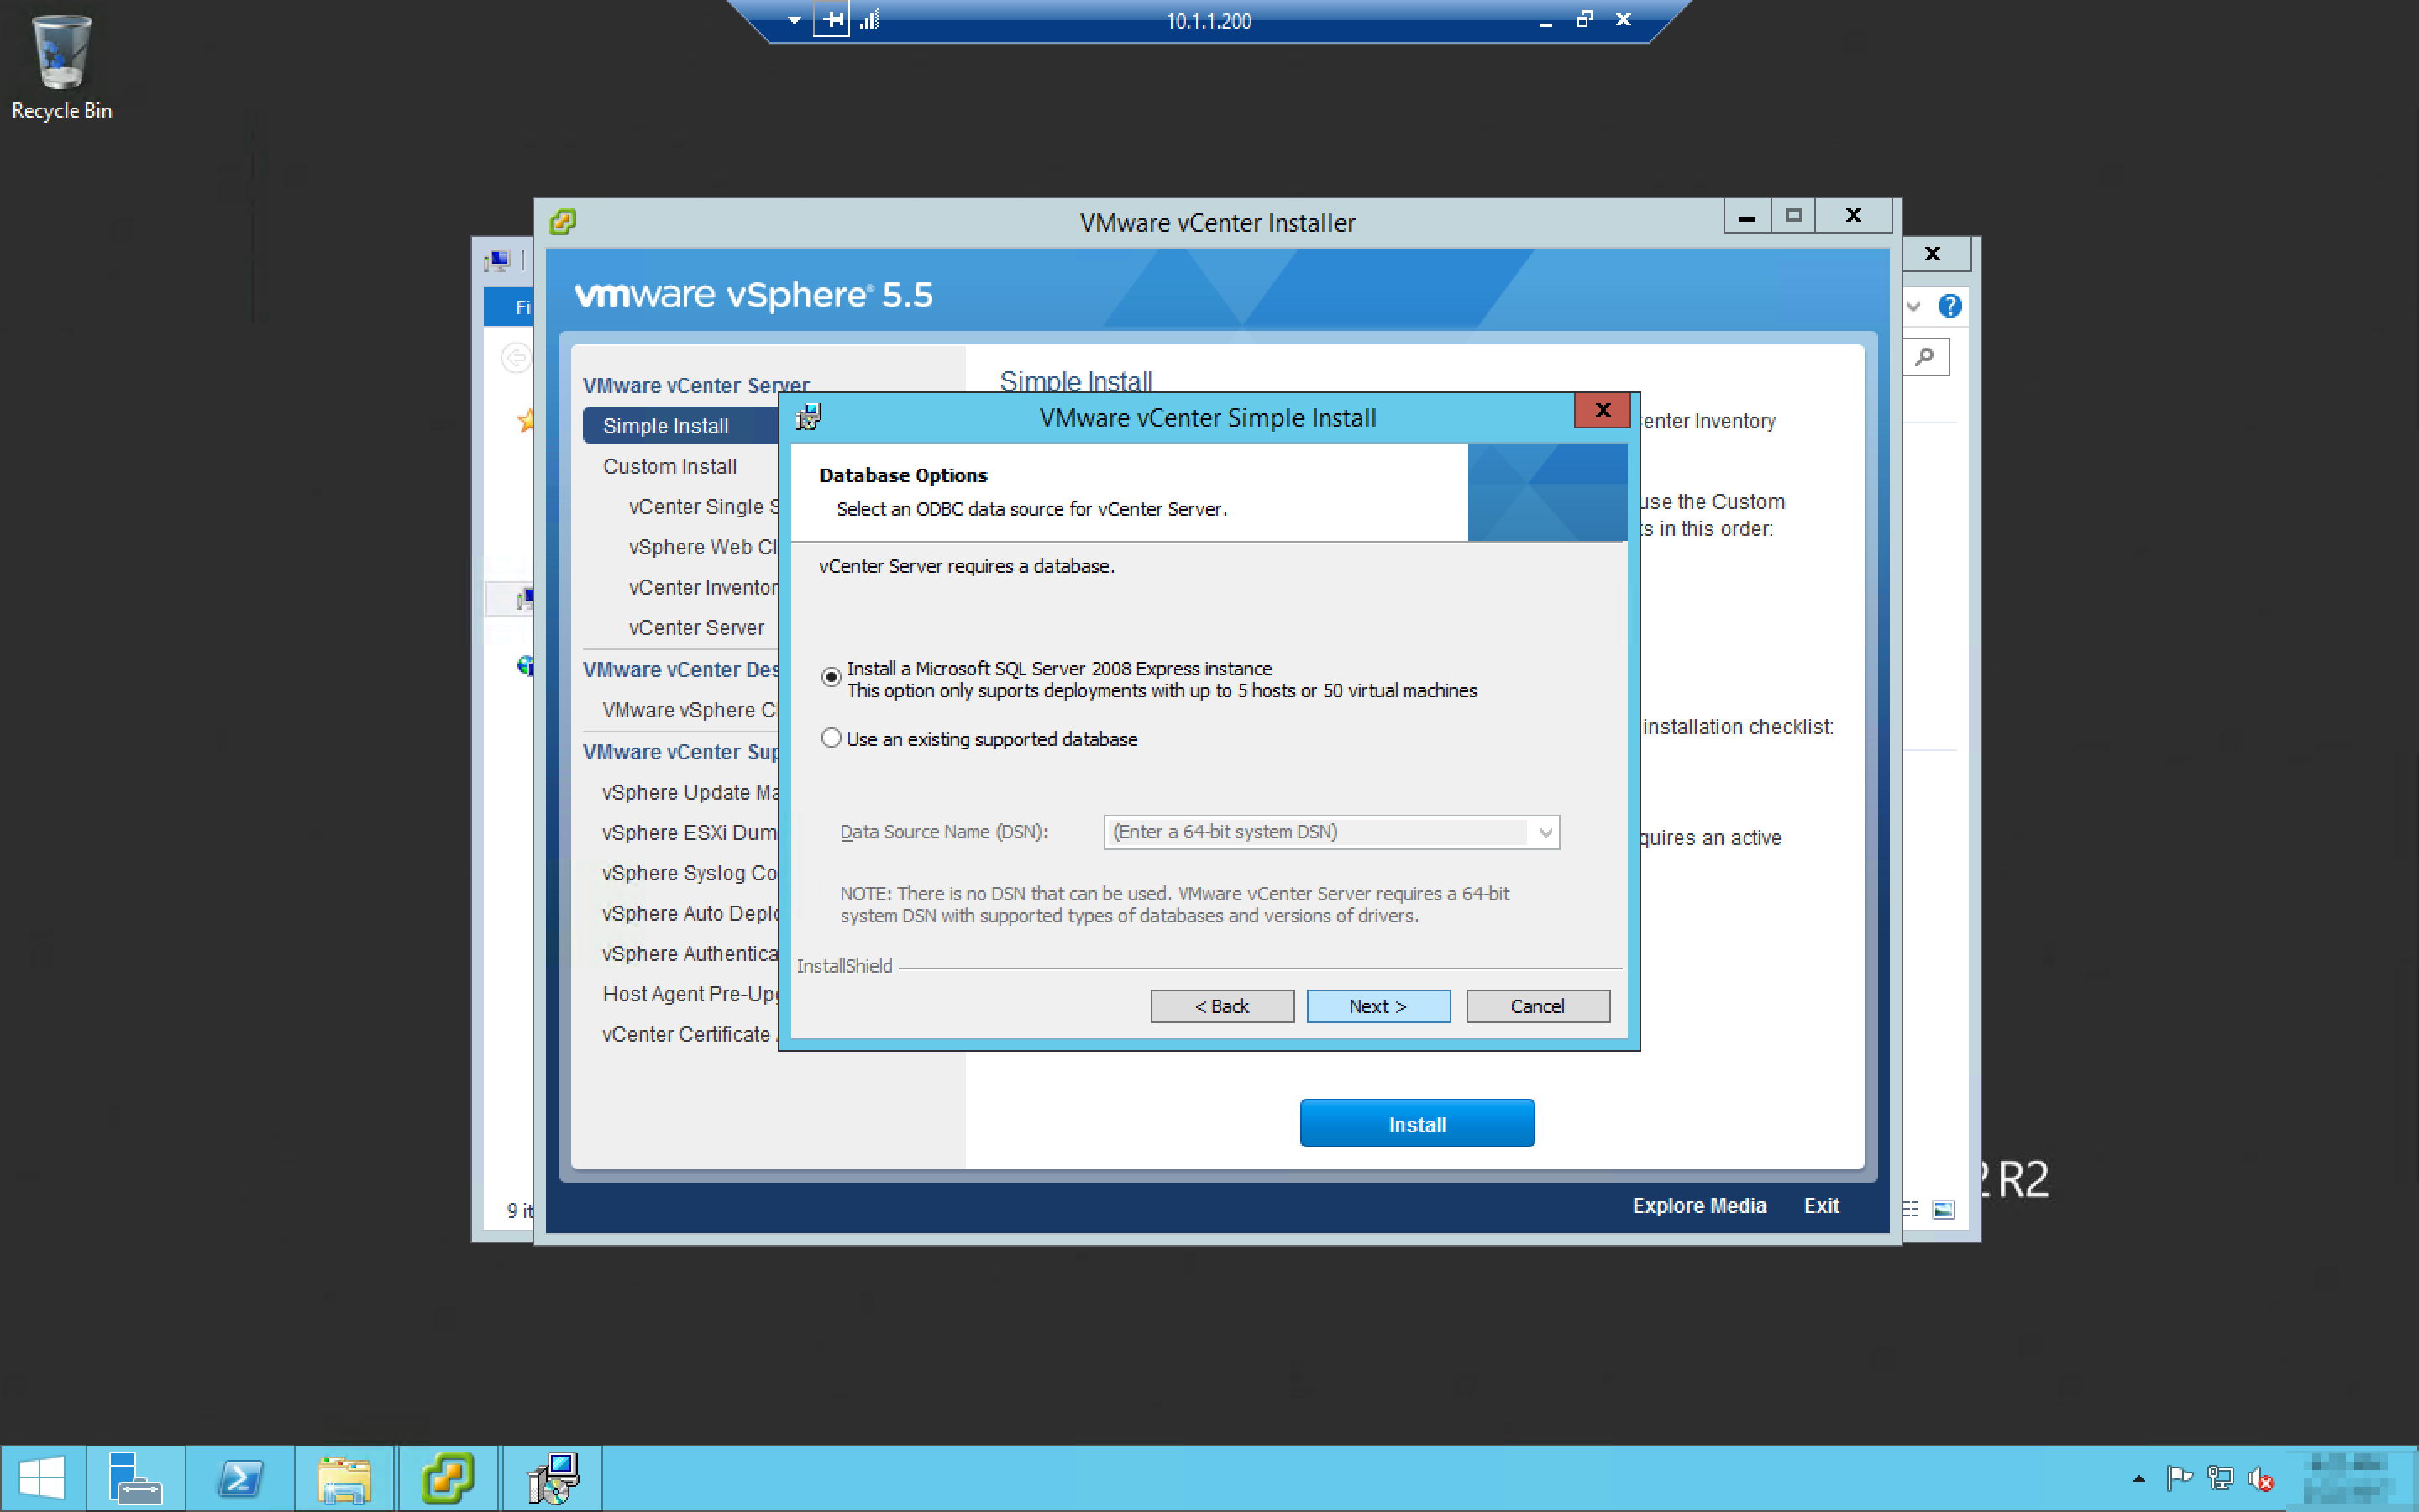2419x1512 pixels.
Task: Select vSphere Web Client sidebar item
Action: 704,547
